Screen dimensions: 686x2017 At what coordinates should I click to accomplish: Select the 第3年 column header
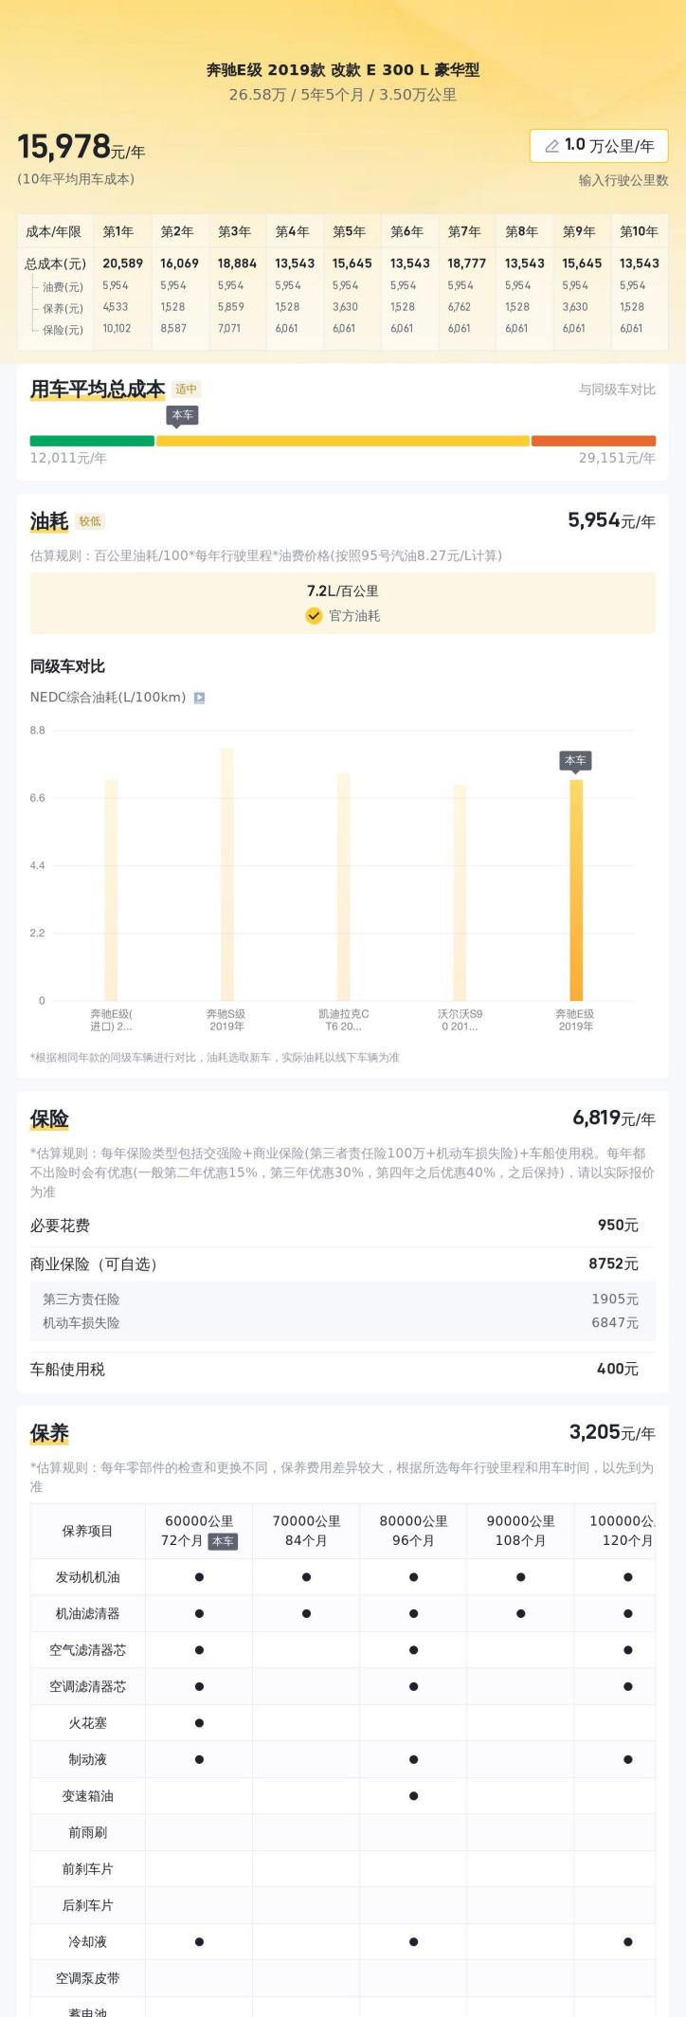click(x=234, y=232)
